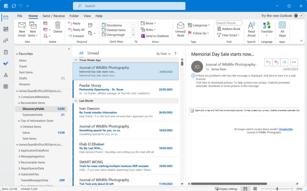Open All Apps in ribbon

coord(282,29)
